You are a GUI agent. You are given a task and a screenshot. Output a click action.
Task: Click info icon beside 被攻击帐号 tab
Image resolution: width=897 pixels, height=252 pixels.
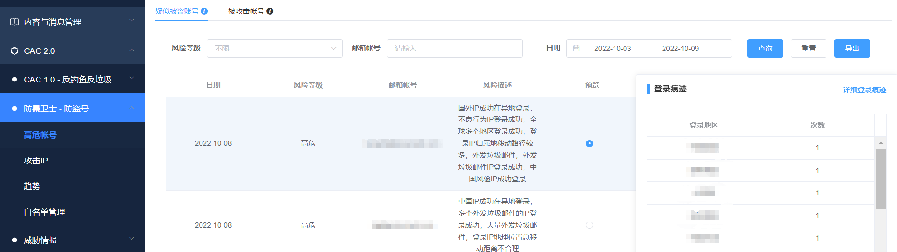[270, 11]
